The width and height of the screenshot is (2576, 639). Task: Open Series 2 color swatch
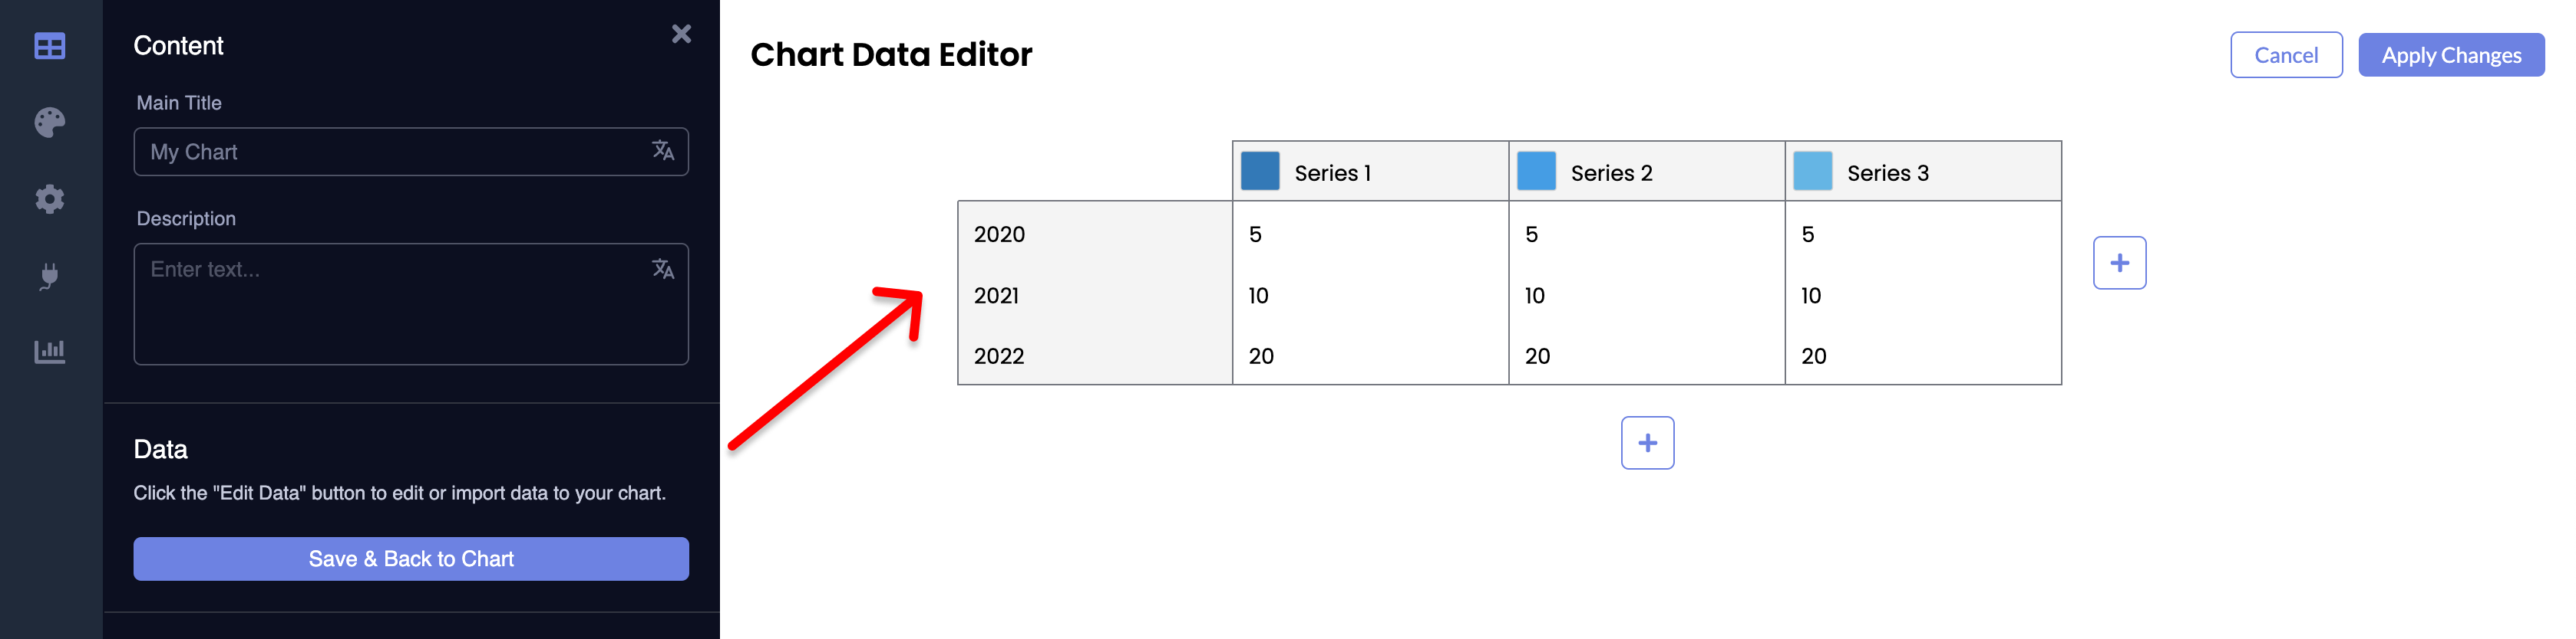(1536, 172)
